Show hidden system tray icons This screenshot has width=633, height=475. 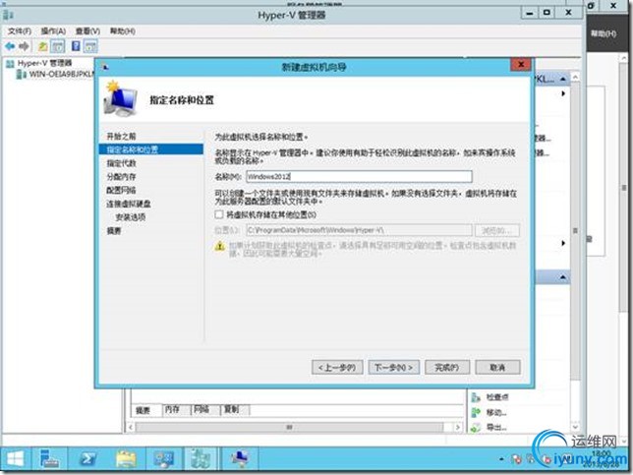[501, 459]
